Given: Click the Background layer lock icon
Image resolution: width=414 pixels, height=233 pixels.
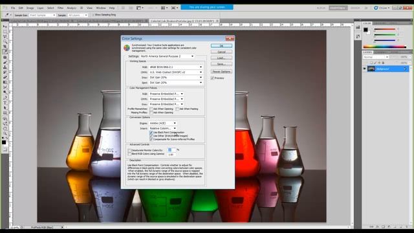Looking at the screenshot, I should (405, 69).
